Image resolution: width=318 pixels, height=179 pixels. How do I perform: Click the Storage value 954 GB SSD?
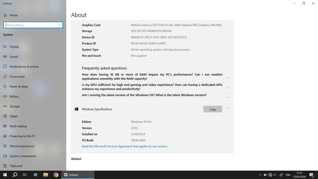click(151, 31)
